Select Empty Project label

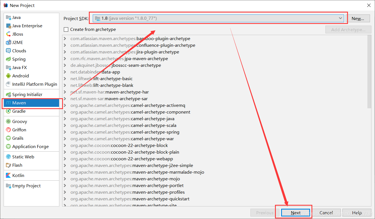[x=26, y=186]
